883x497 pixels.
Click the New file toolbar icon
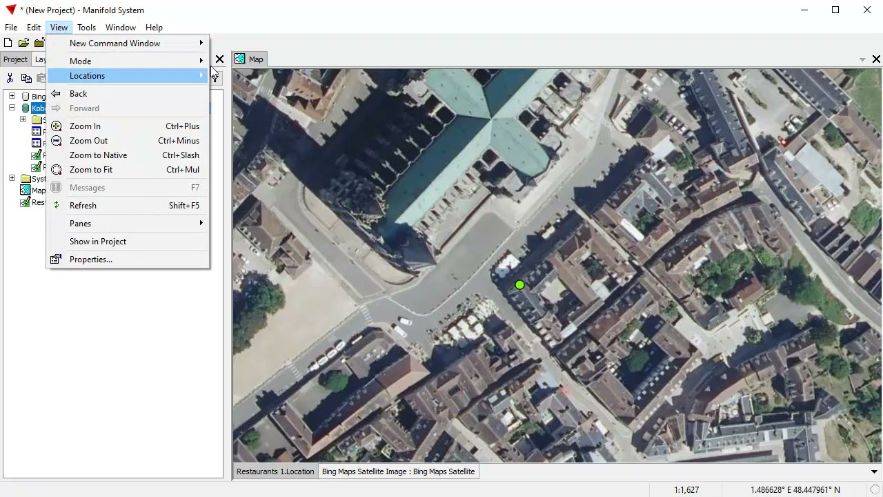coord(8,43)
